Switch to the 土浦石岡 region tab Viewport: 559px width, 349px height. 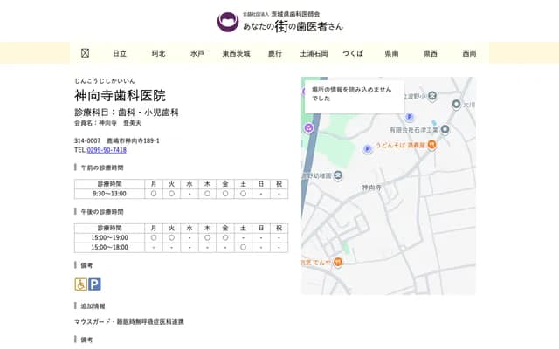(x=314, y=53)
